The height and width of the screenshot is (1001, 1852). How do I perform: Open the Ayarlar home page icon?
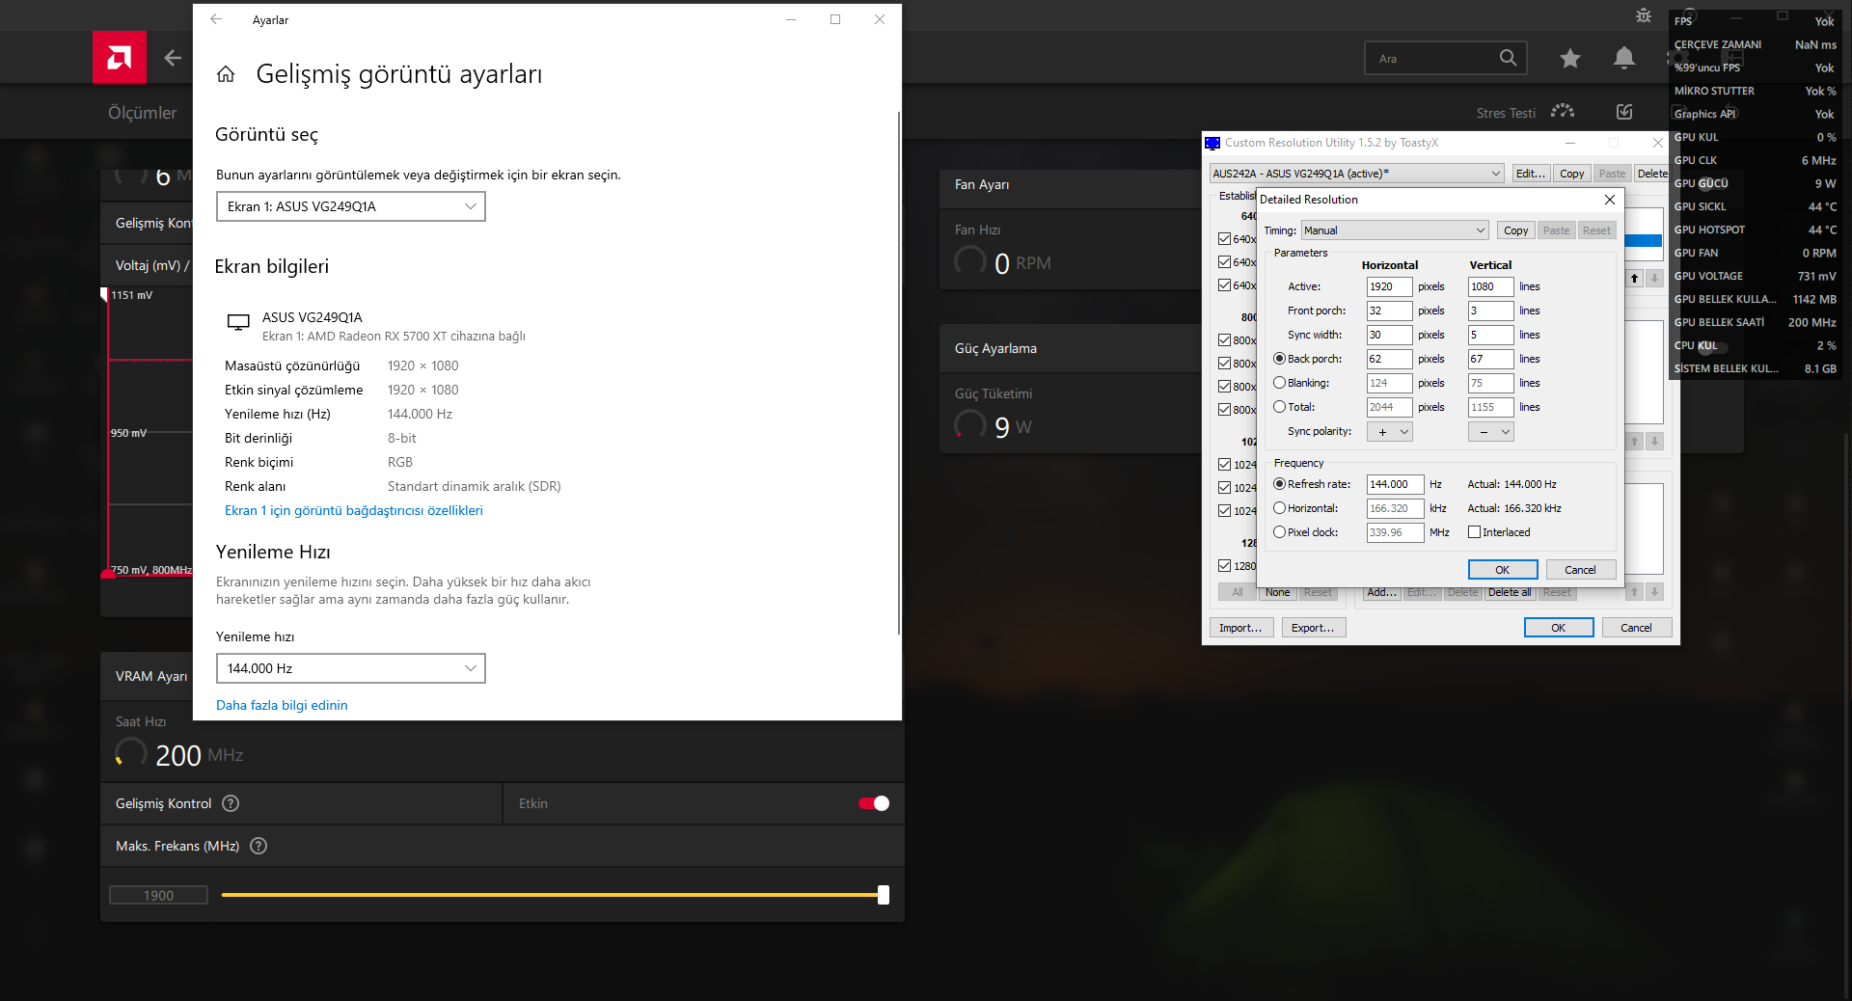[x=226, y=74]
